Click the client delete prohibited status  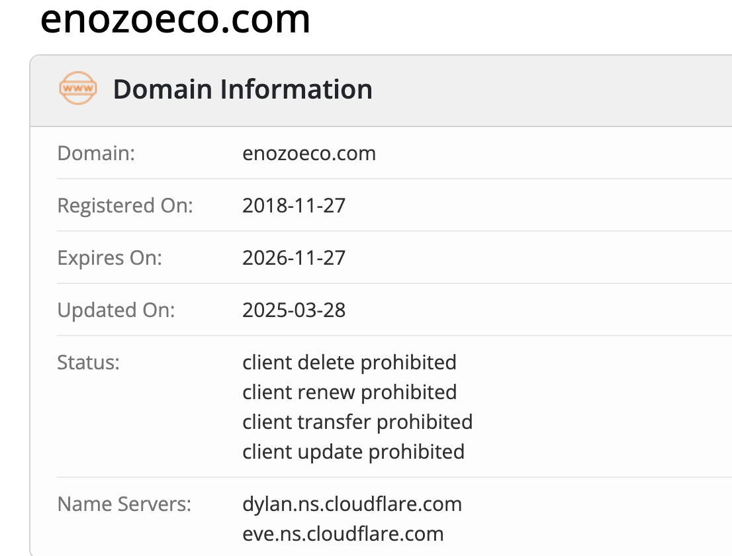pyautogui.click(x=349, y=362)
